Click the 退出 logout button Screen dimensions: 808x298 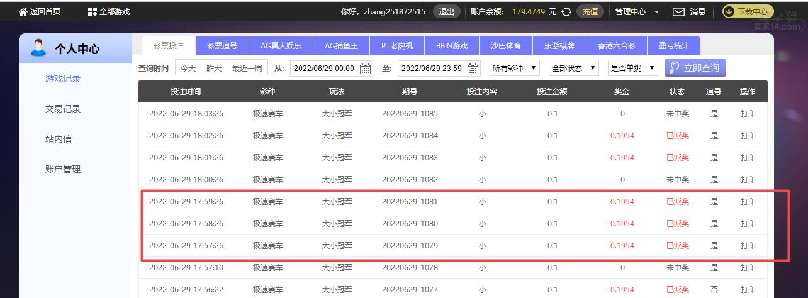[446, 12]
